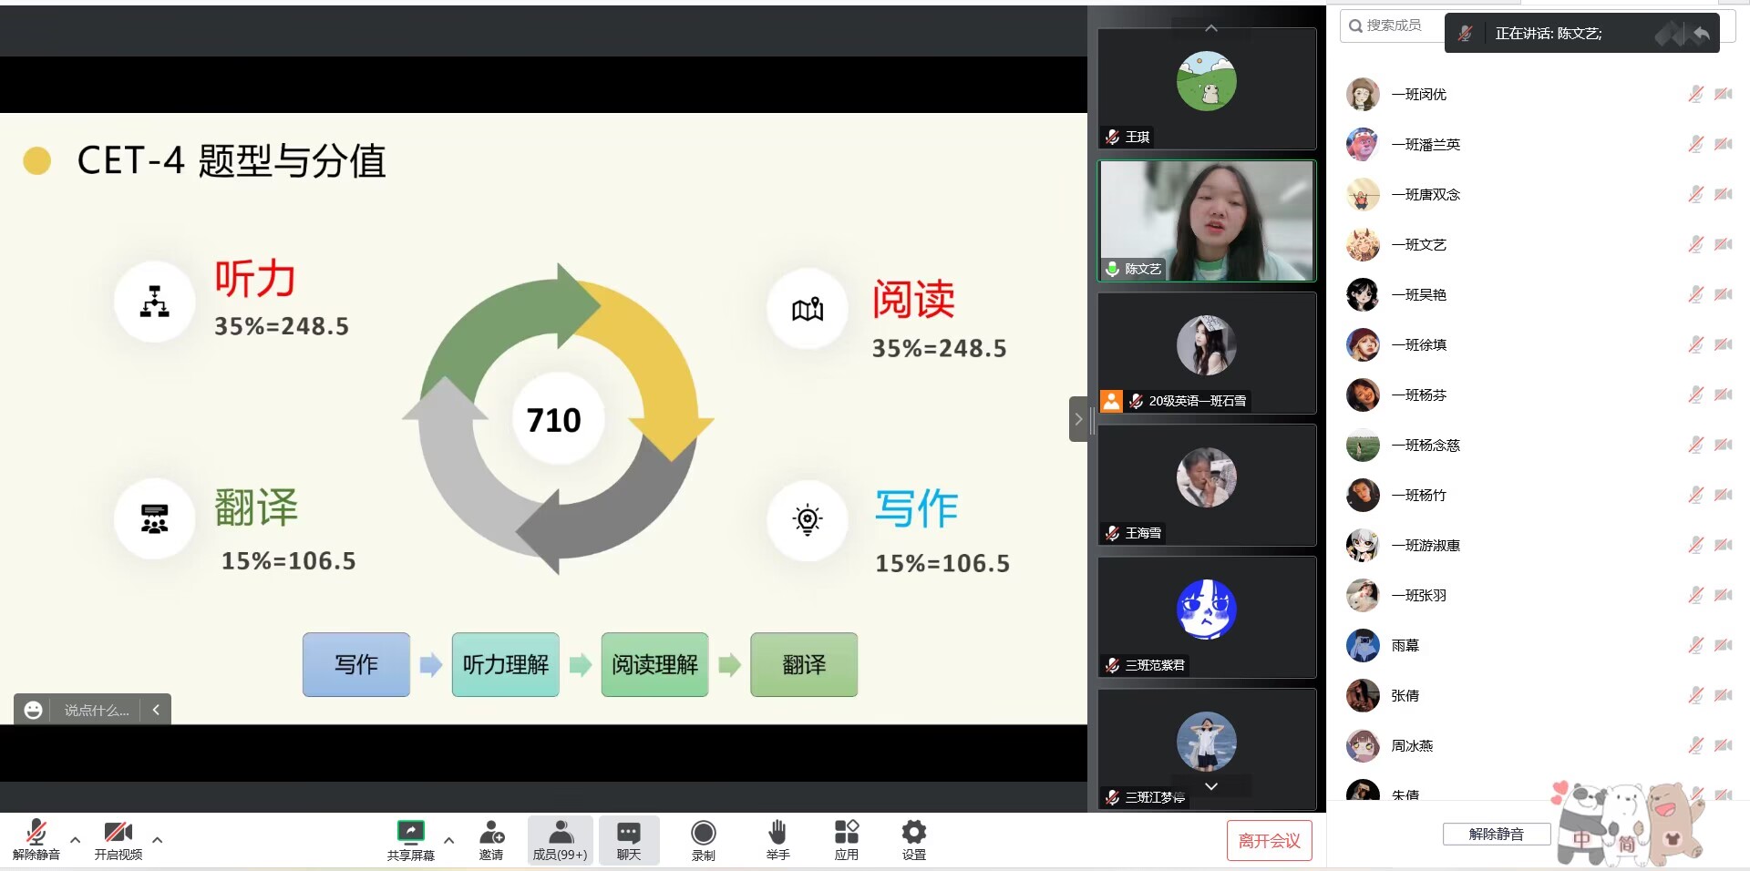Open share screen option
The width and height of the screenshot is (1750, 871).
[x=410, y=839]
